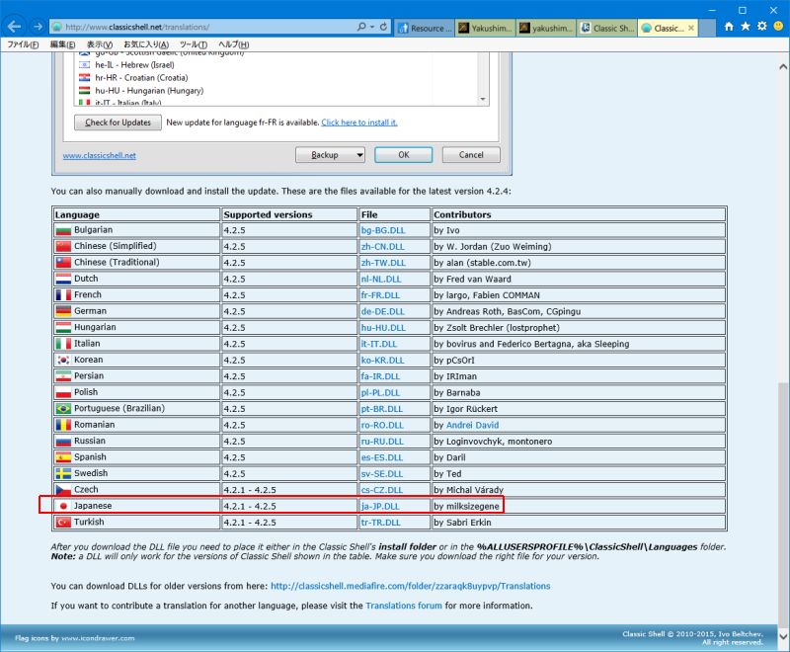Image resolution: width=790 pixels, height=652 pixels.
Task: Open the Translations forum link
Action: (403, 606)
